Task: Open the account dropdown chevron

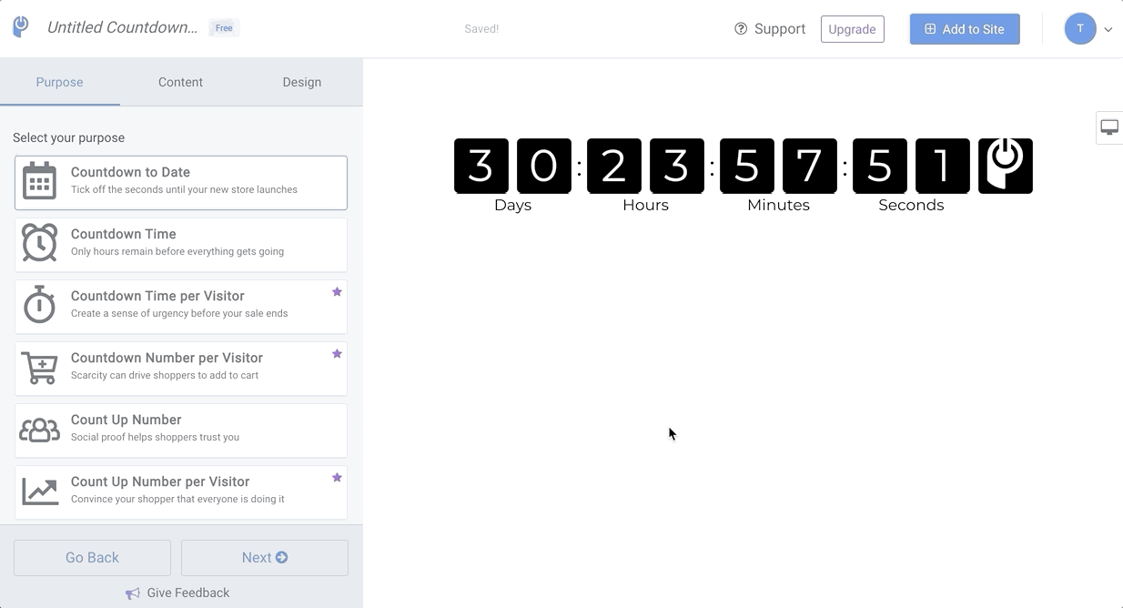Action: (x=1108, y=29)
